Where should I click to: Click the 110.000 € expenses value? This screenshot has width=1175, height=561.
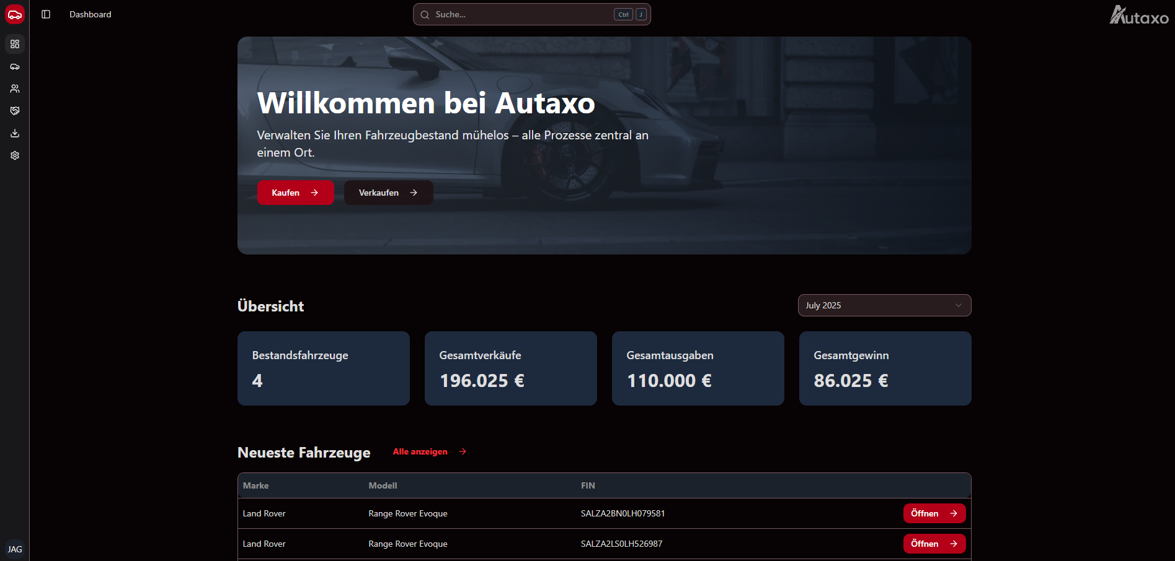pyautogui.click(x=670, y=381)
